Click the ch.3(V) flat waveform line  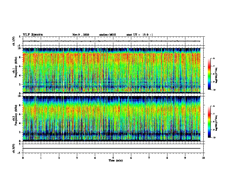[x=112, y=148]
